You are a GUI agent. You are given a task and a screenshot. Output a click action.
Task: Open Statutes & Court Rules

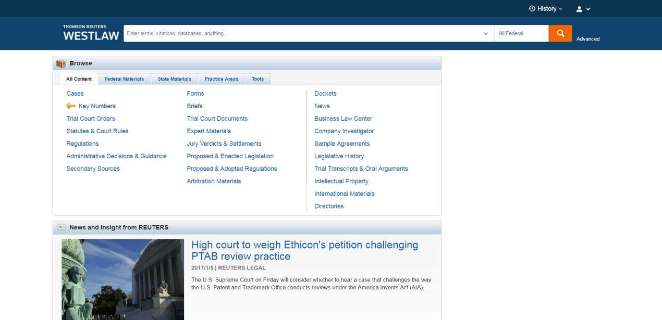[x=97, y=131]
